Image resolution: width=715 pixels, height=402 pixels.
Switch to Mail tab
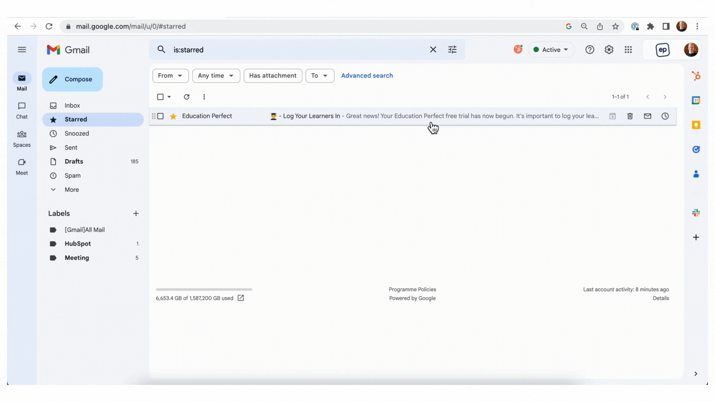click(x=22, y=82)
